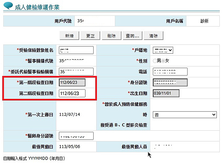Focus the 受檢保險對象姓名 input field
The image size is (222, 164).
(76, 50)
